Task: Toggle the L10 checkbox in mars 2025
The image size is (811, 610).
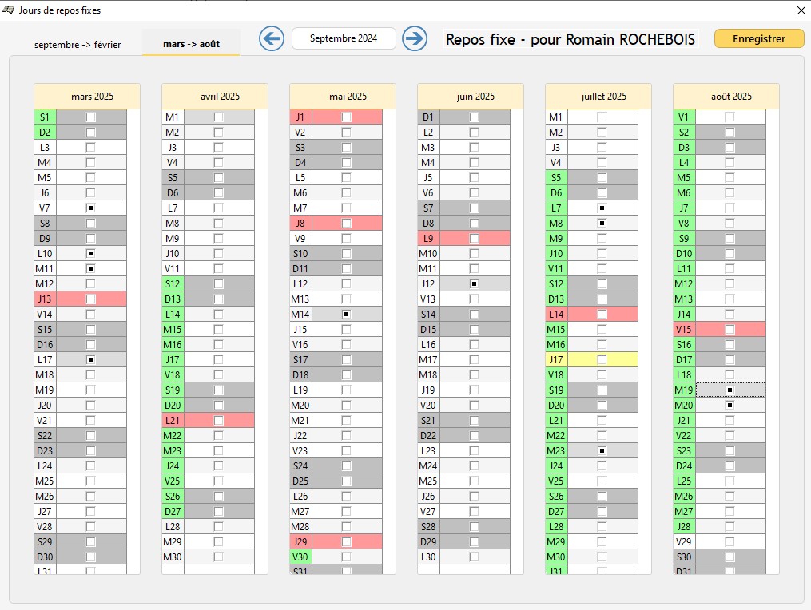Action: (x=91, y=253)
